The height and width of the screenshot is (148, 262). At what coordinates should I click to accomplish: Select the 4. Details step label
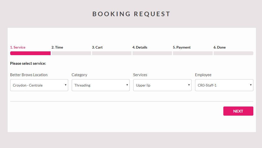140,47
